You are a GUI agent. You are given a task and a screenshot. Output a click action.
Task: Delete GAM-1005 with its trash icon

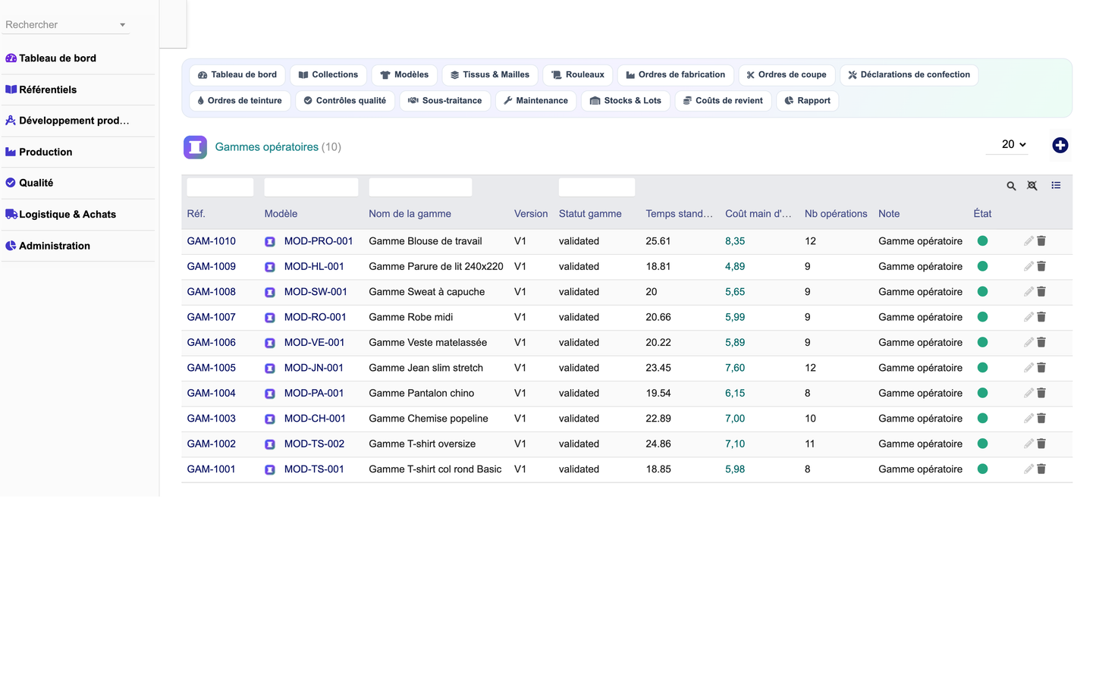[x=1041, y=368]
